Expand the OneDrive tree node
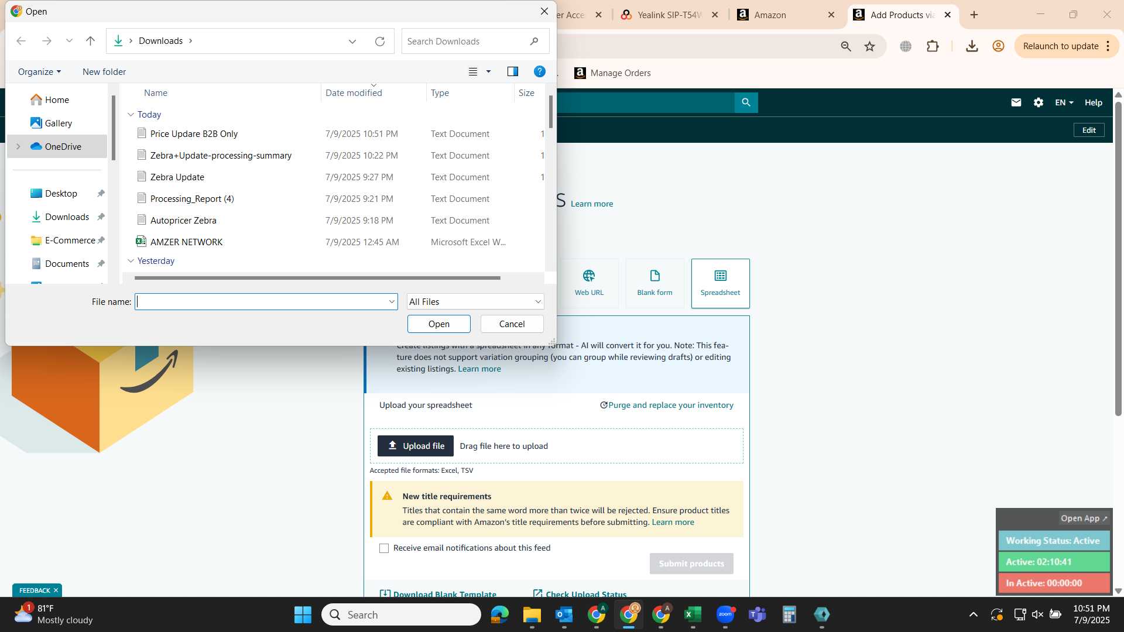The height and width of the screenshot is (632, 1124). click(18, 147)
